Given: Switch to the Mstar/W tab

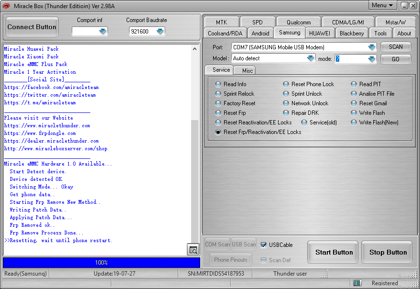Looking at the screenshot, I should point(395,22).
